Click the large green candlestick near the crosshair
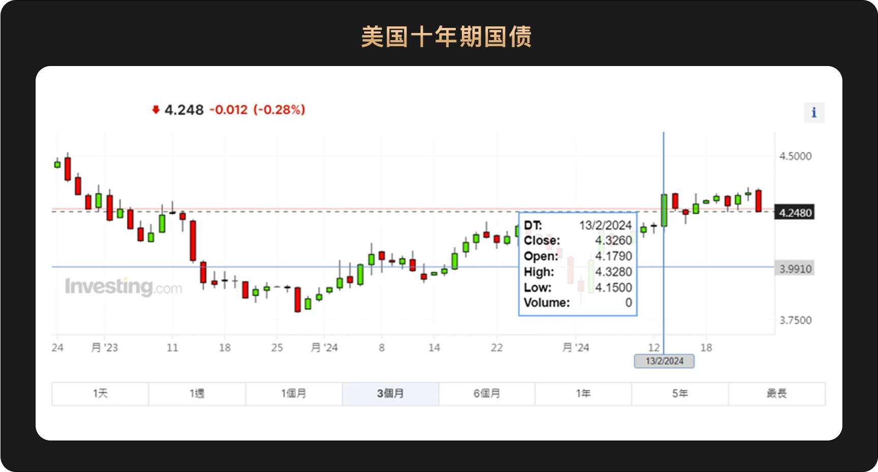This screenshot has height=472, width=878. click(x=663, y=211)
